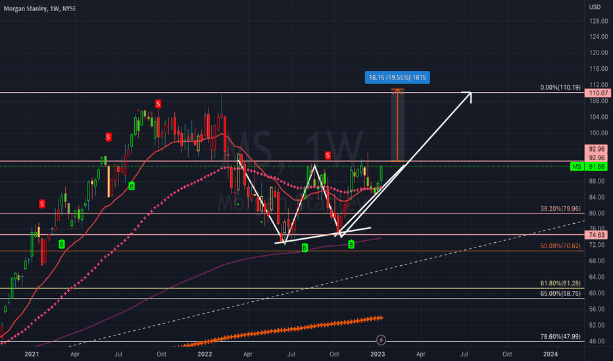Click the 2024 time axis label
Image resolution: width=613 pixels, height=361 pixels.
pyautogui.click(x=551, y=354)
